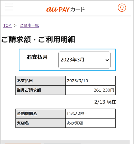This screenshot has height=144, width=134.
Task: Select the お支払月 label
Action: tap(37, 57)
